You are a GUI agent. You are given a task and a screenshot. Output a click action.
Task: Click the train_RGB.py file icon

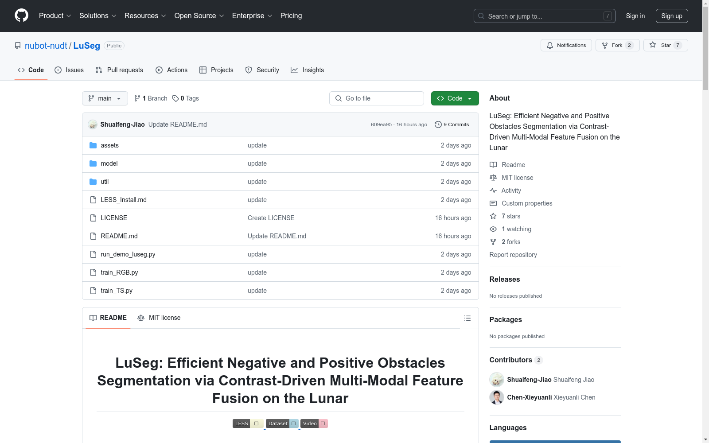tap(93, 272)
